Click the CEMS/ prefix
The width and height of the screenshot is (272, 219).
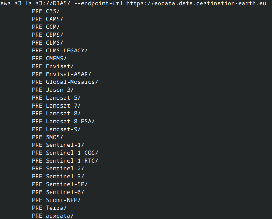click(x=54, y=35)
